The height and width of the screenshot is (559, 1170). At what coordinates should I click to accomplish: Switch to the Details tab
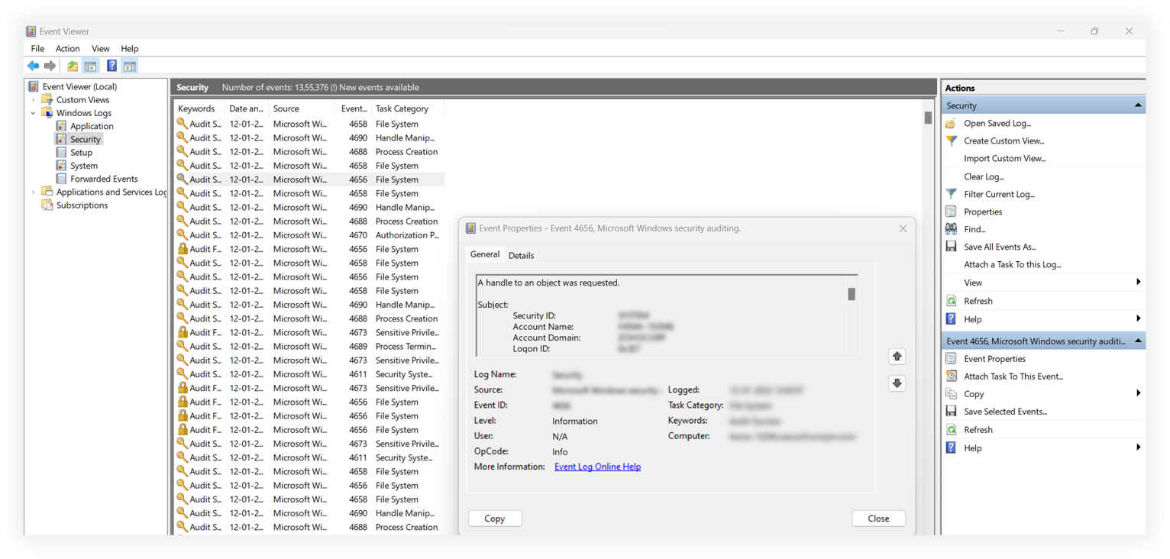[x=521, y=255]
